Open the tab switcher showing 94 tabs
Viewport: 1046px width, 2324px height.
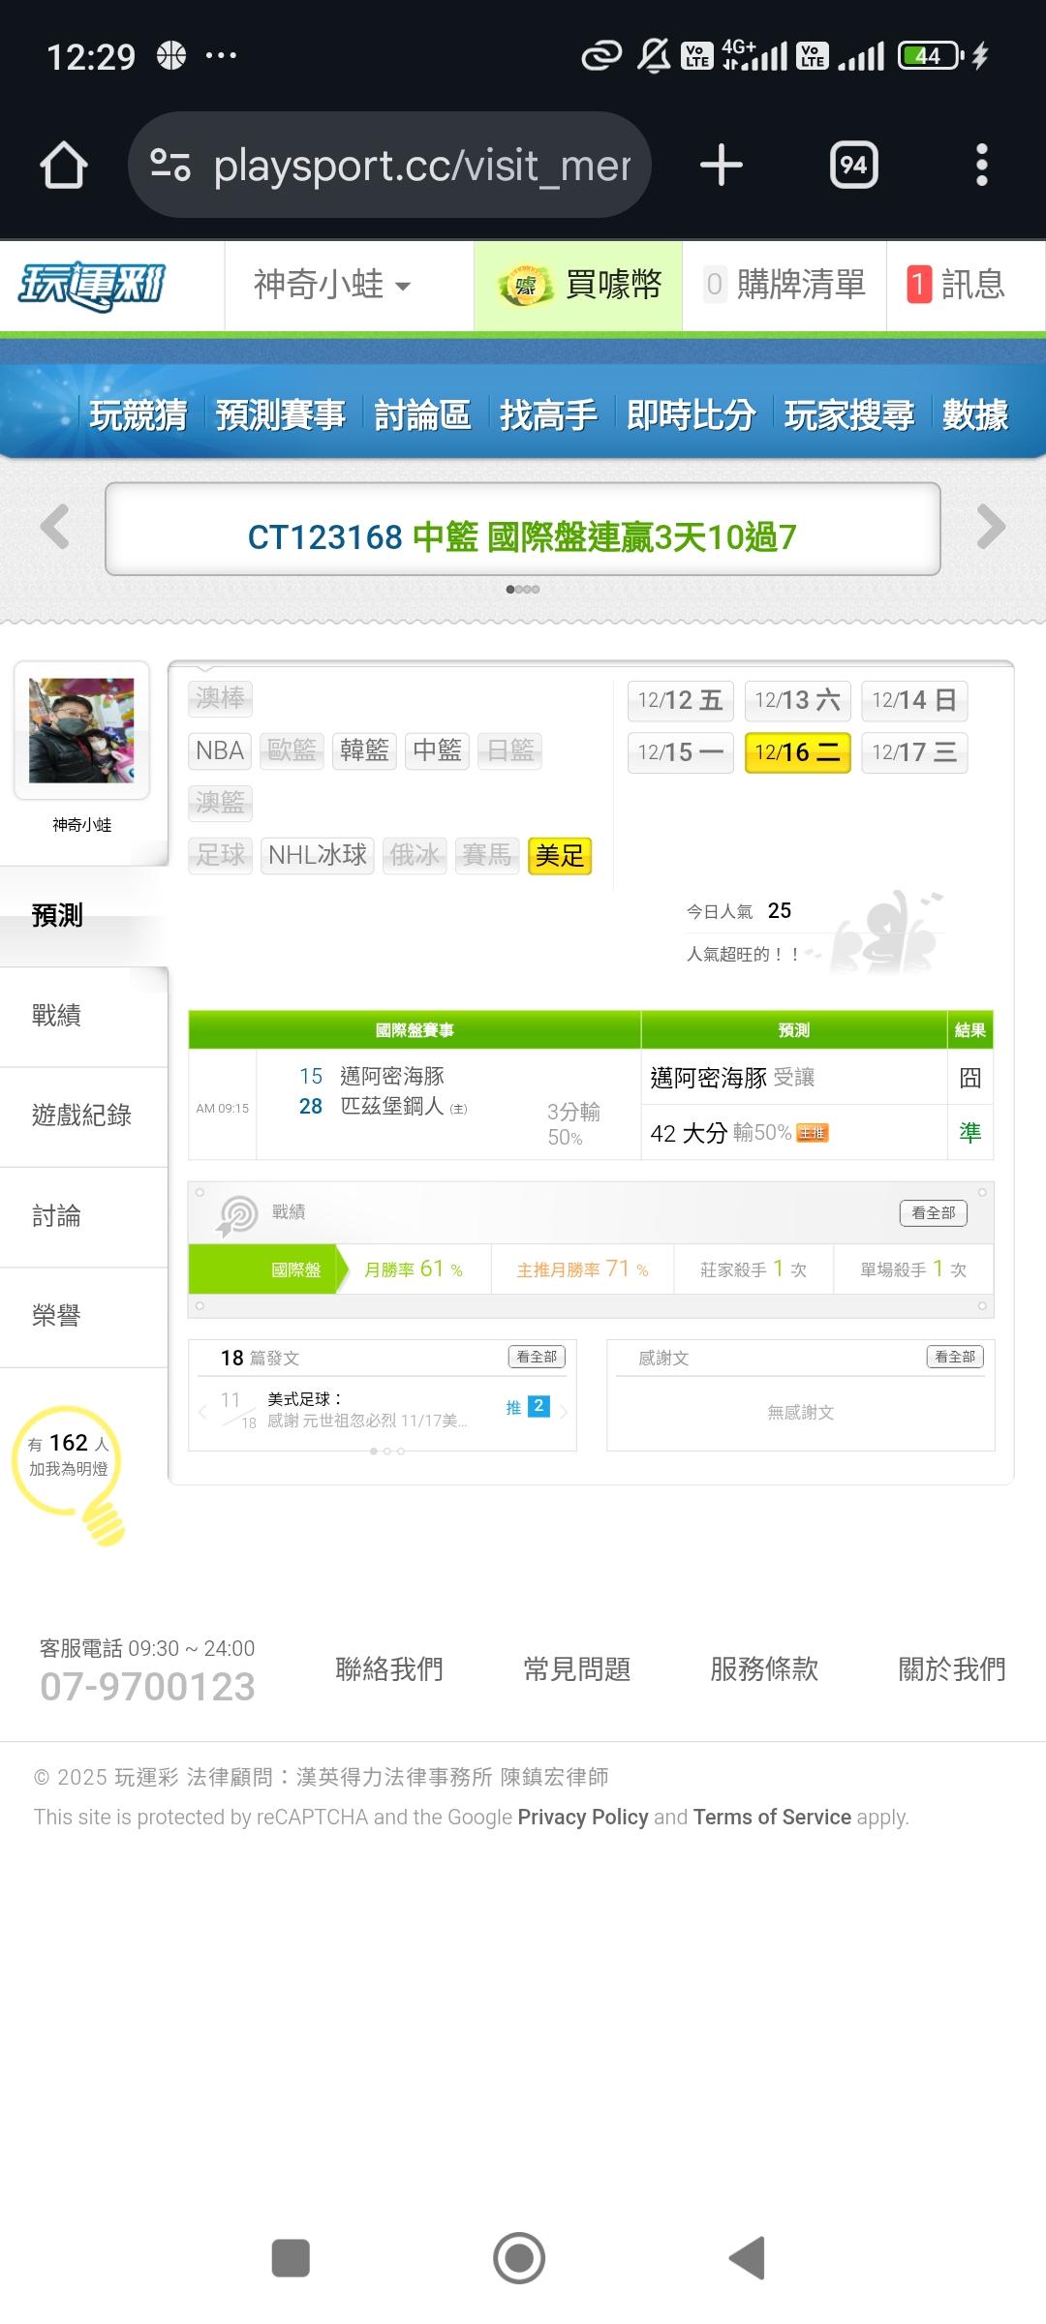coord(853,166)
